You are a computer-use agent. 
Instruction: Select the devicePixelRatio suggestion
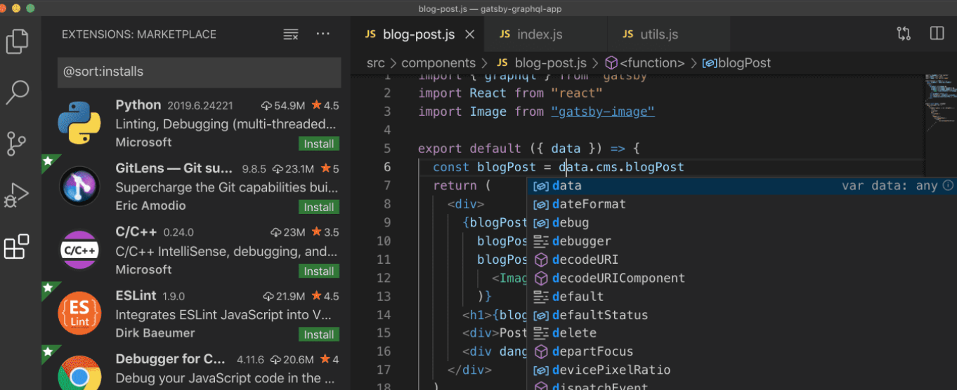(742, 370)
